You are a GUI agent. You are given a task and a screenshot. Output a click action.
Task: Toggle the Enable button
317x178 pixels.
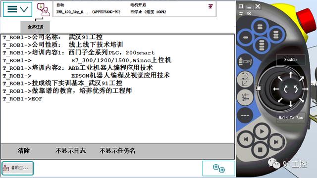pyautogui.click(x=291, y=60)
